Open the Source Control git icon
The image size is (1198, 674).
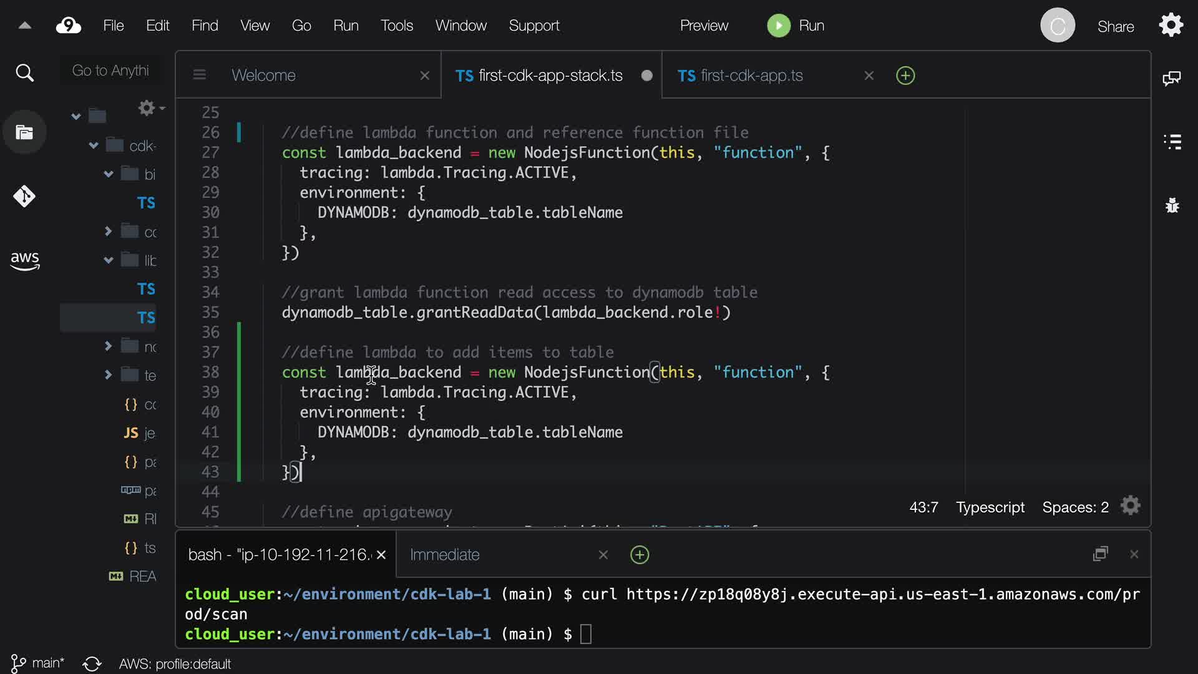tap(24, 197)
